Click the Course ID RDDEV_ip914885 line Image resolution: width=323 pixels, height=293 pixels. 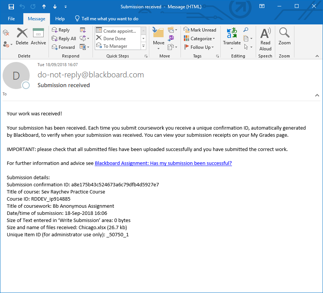38,199
